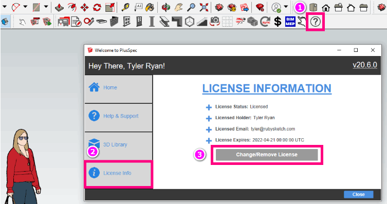Select the License Info tab

click(x=119, y=174)
